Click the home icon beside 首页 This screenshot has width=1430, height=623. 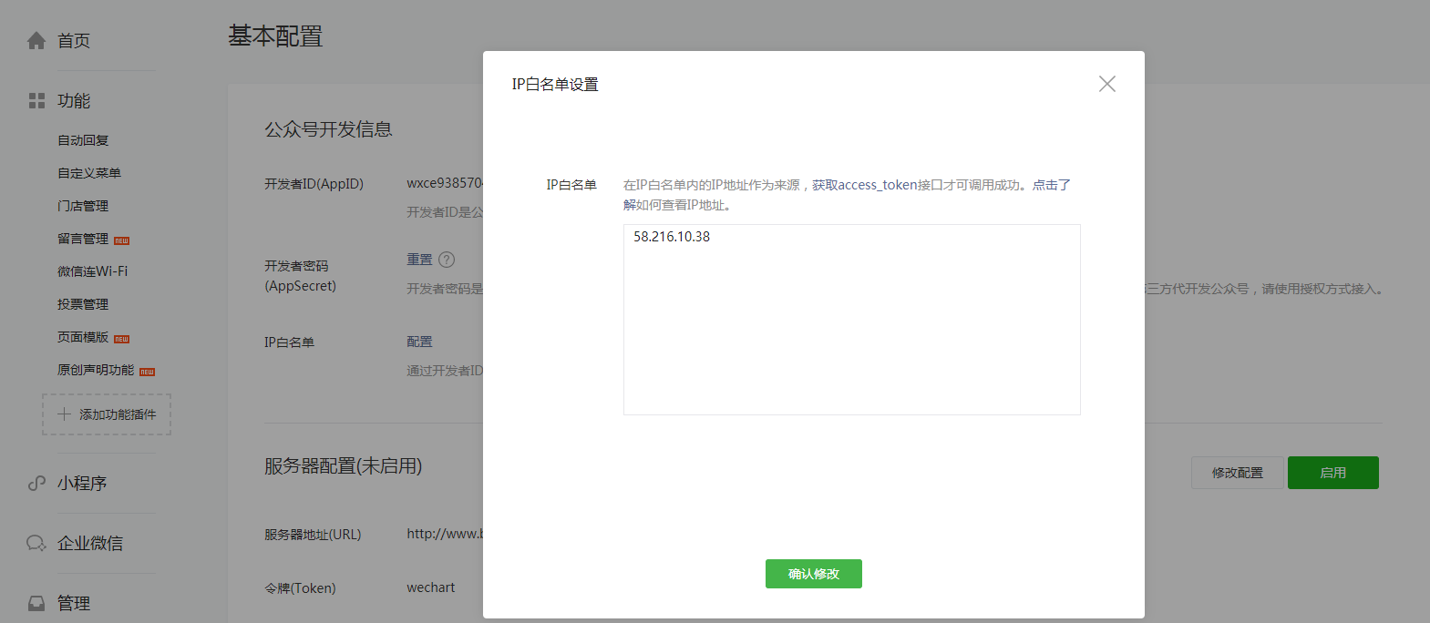click(x=36, y=40)
